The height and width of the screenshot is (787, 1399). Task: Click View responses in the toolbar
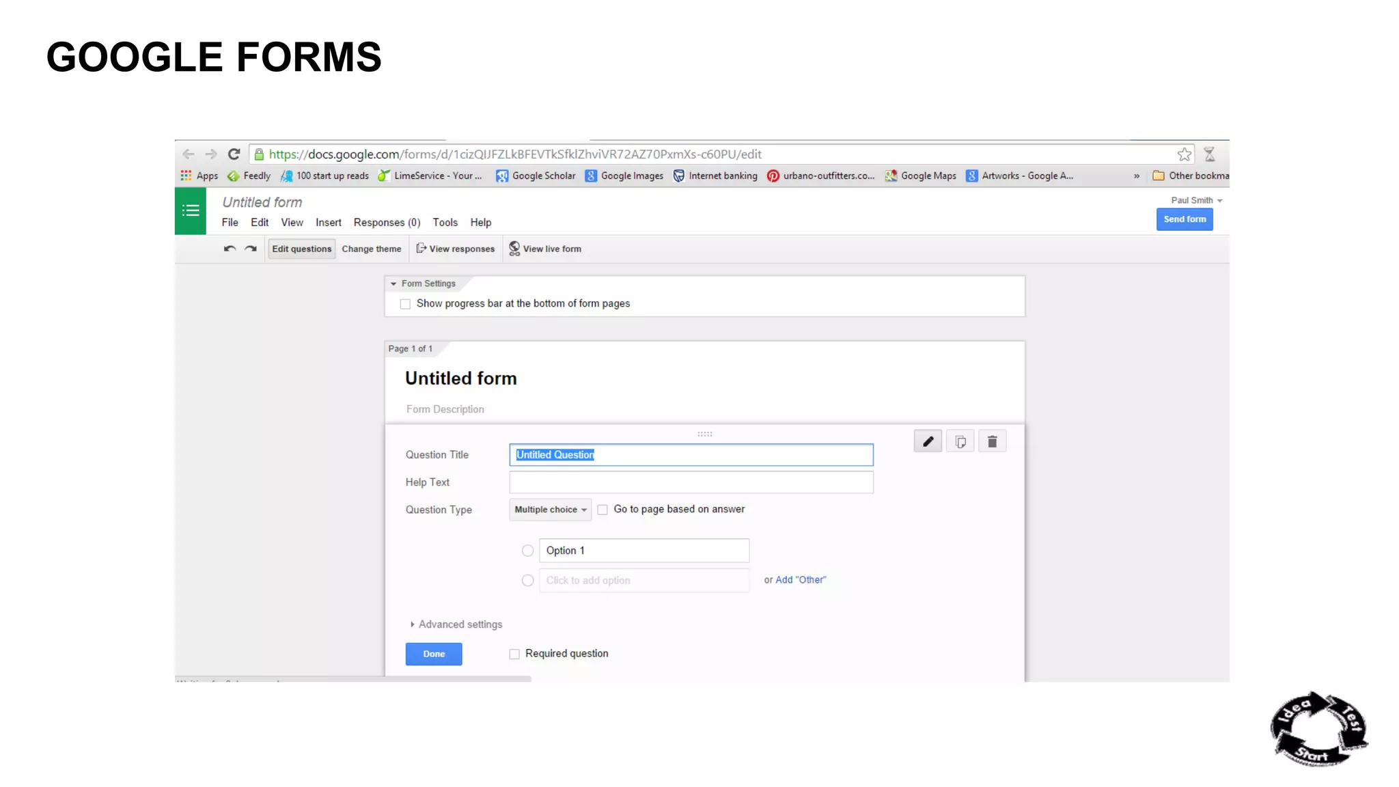(x=456, y=249)
